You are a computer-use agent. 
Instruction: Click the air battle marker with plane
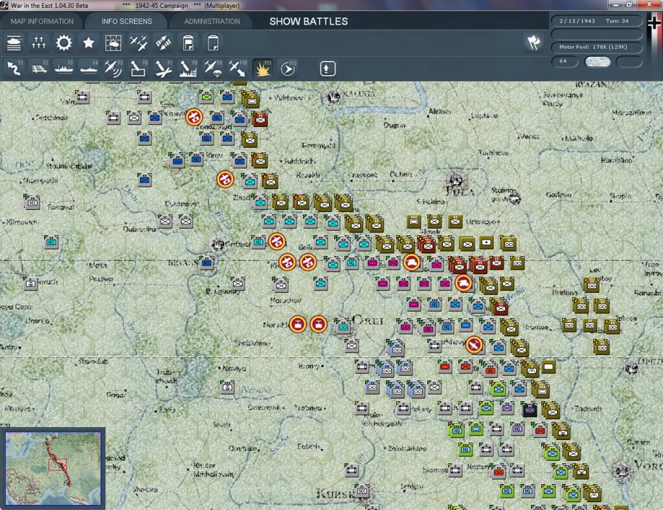click(x=475, y=345)
